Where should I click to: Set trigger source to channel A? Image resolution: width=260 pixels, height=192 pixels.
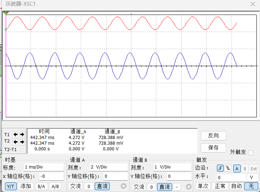tap(237, 169)
